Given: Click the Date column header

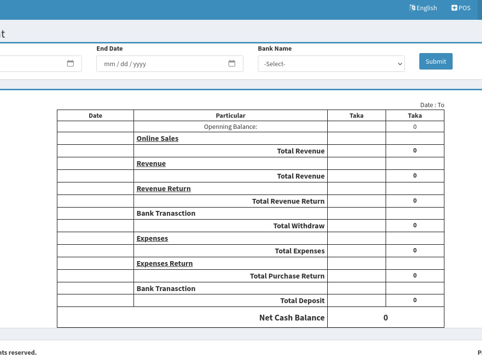Looking at the screenshot, I should tap(95, 115).
